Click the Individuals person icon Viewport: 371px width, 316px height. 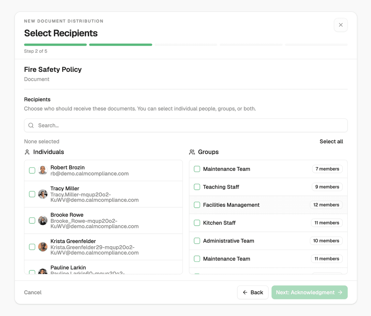(x=27, y=152)
